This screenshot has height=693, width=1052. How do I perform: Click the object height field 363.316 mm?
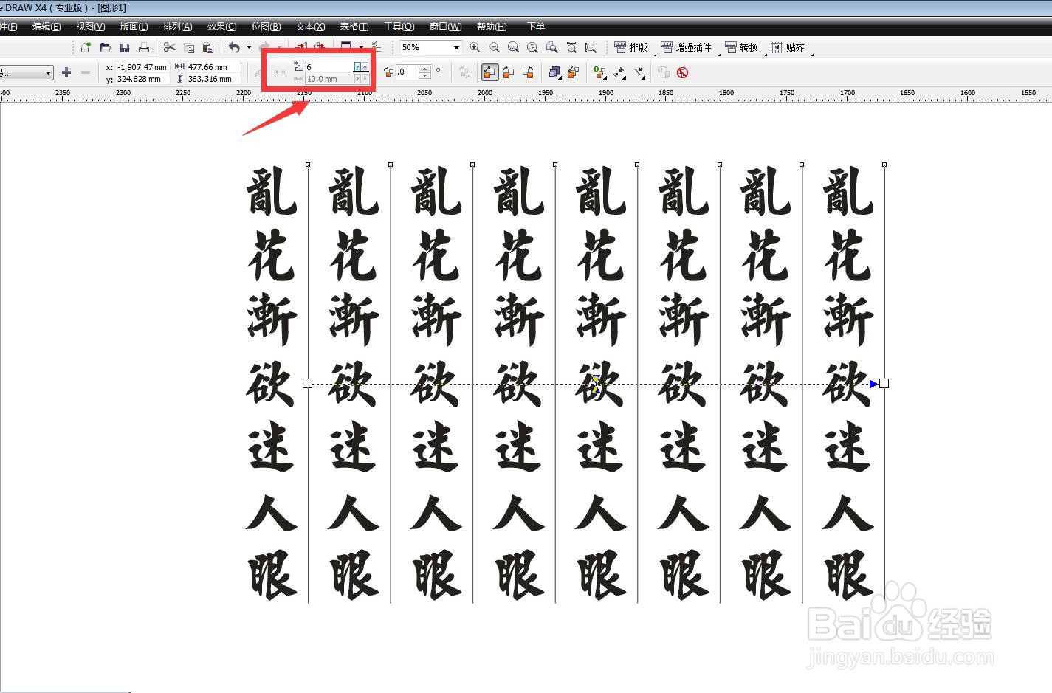[x=213, y=78]
